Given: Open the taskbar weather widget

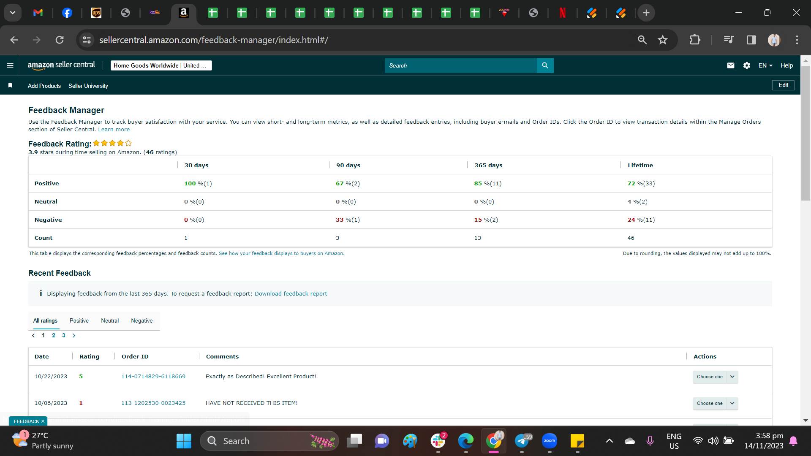Looking at the screenshot, I should click(x=42, y=441).
